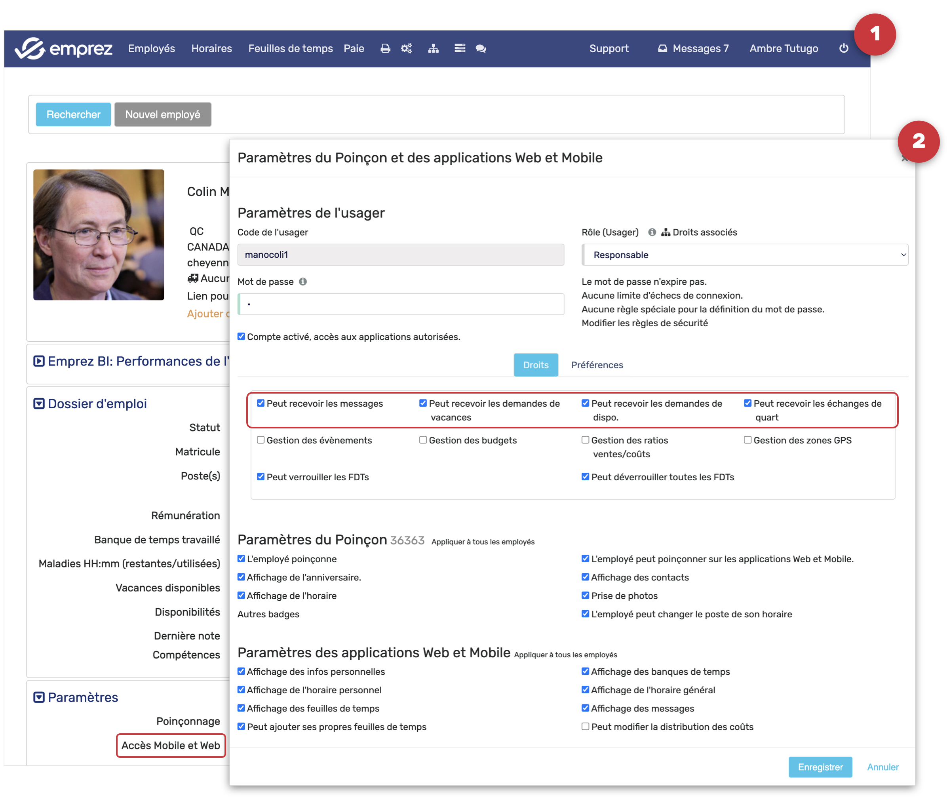Switch to the Préférences tab
Image resolution: width=951 pixels, height=803 pixels.
(x=597, y=365)
